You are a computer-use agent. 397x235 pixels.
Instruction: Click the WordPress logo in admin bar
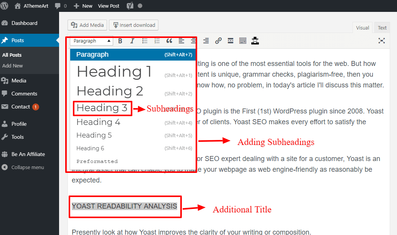coord(4,6)
